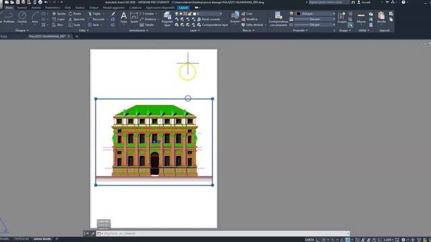Click the Gruppo group tool
431x242 pixels.
pos(342,17)
